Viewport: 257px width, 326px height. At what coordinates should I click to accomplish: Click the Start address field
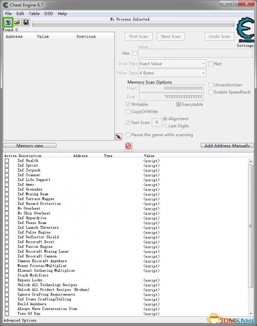pos(171,88)
